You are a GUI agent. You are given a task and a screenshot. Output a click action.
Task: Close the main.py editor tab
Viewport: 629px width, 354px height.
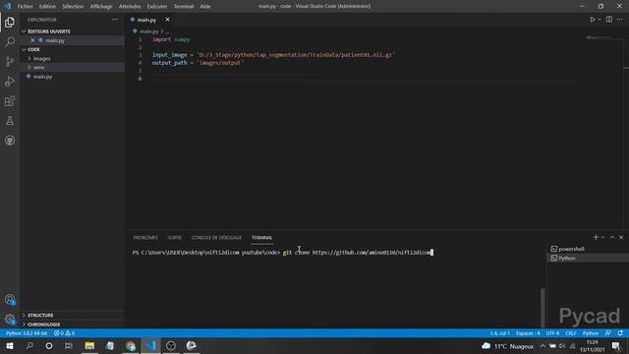(167, 20)
